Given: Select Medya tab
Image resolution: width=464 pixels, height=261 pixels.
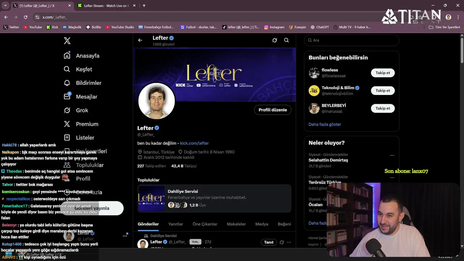Looking at the screenshot, I should tap(262, 224).
